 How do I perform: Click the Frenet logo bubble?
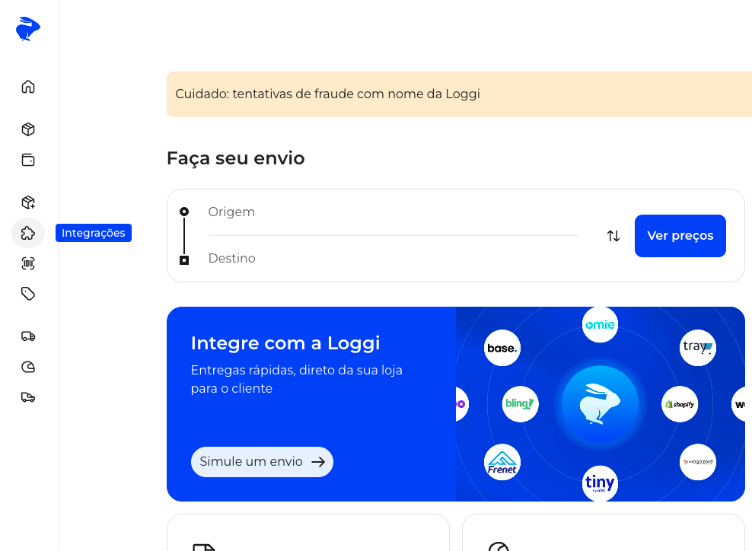pos(502,462)
